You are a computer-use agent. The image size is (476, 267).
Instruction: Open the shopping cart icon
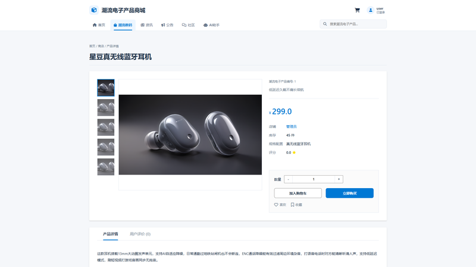(357, 10)
